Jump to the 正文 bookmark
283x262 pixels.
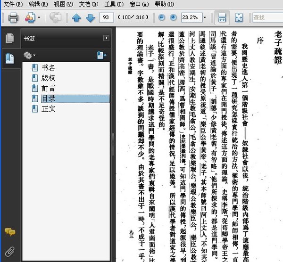pos(49,109)
